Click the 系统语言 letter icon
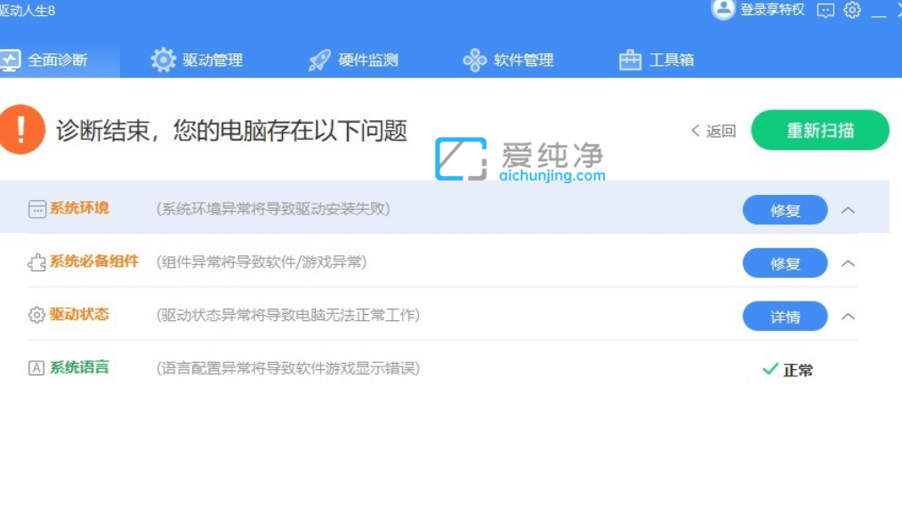The width and height of the screenshot is (902, 515). tap(36, 368)
